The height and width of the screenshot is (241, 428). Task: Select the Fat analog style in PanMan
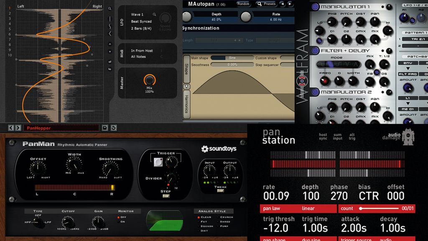coord(199,222)
